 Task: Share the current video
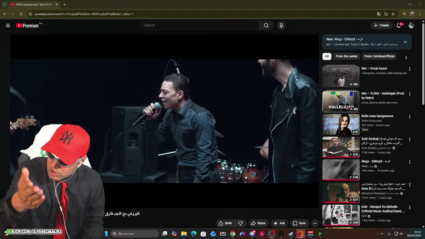click(258, 223)
